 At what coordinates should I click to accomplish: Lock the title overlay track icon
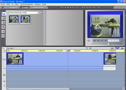(x=4, y=75)
